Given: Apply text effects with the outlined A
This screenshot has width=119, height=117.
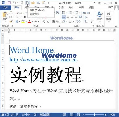Looking at the screenshot, I should tap(17, 21).
